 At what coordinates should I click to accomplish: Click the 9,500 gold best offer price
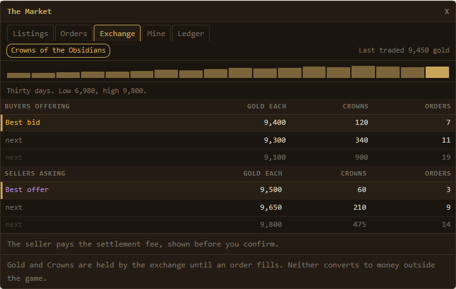click(271, 189)
